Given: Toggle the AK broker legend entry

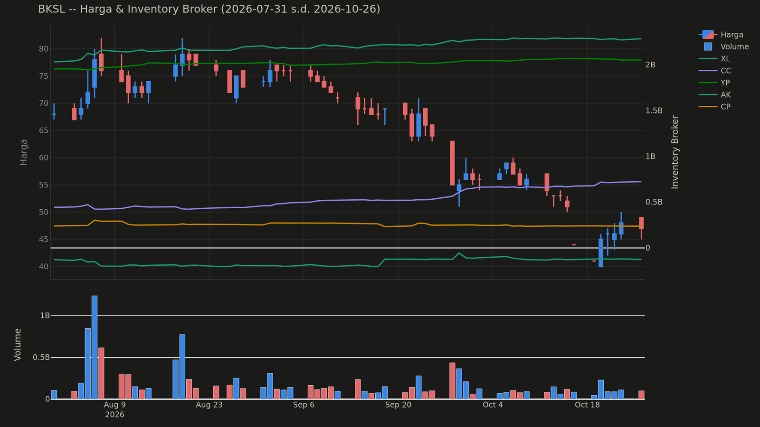Looking at the screenshot, I should [715, 95].
